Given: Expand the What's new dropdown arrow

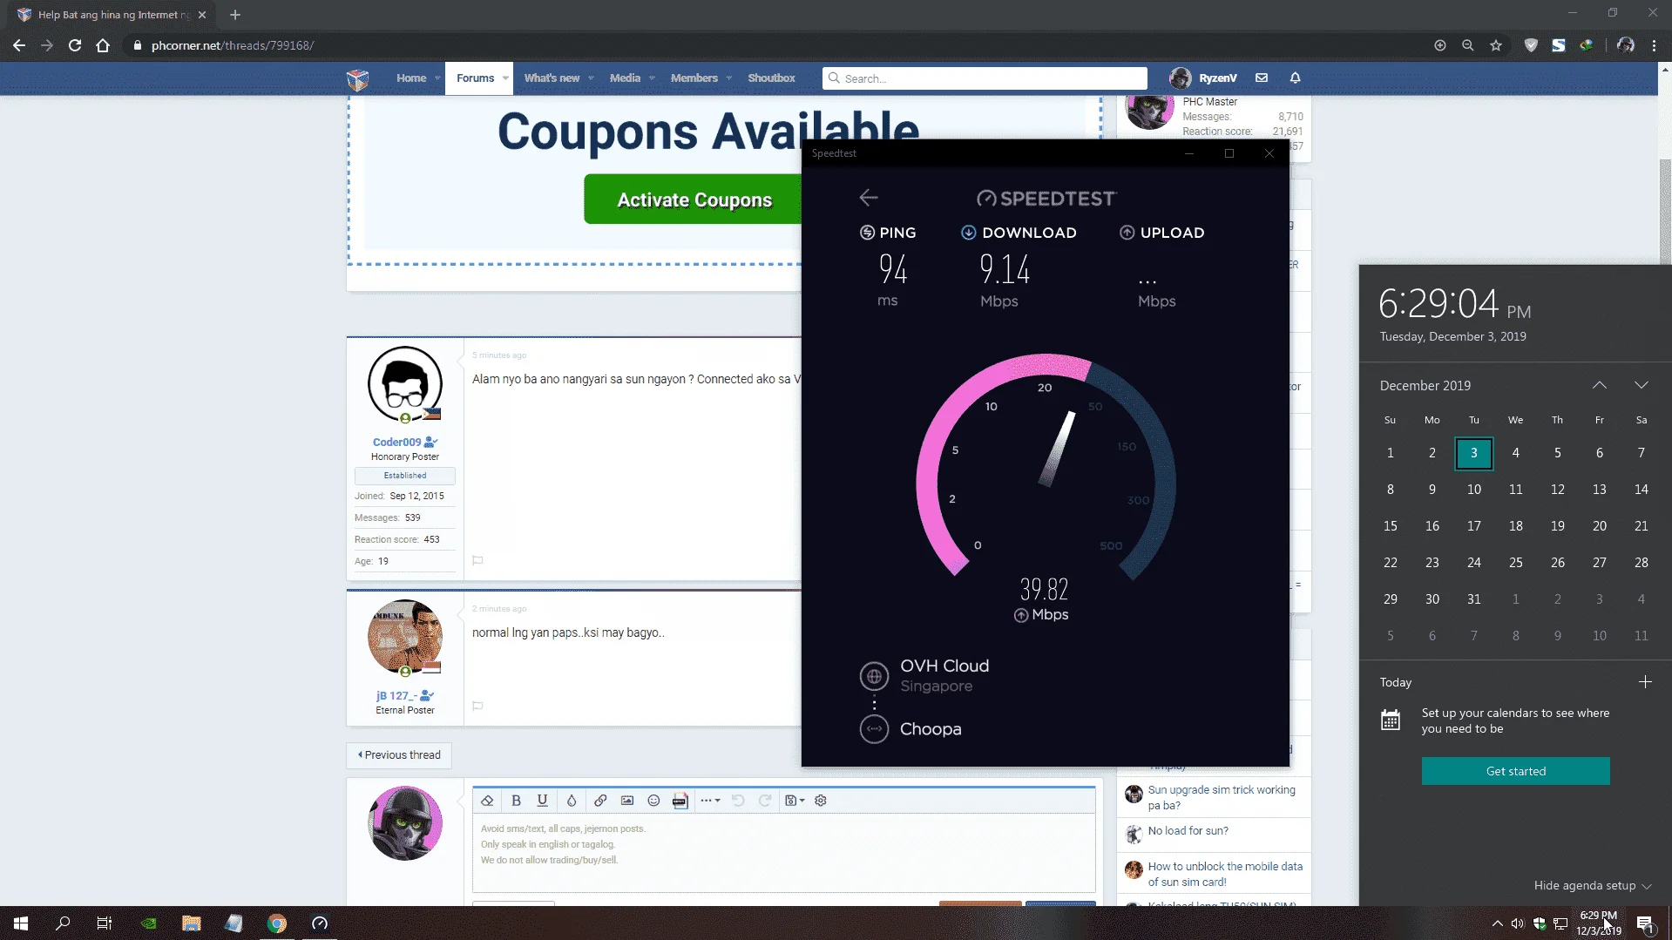Looking at the screenshot, I should point(591,78).
